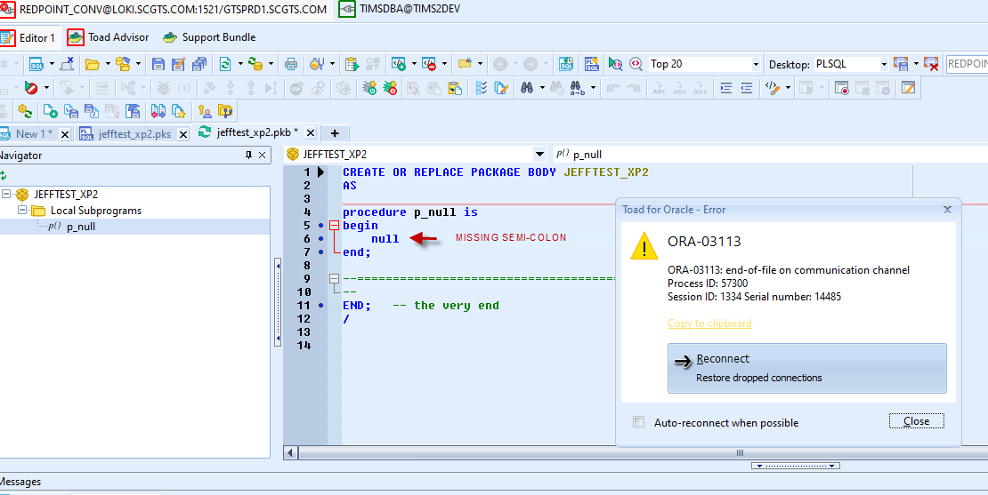Select the jefftest_xp2.pkb tab
Image resolution: width=988 pixels, height=495 pixels.
(x=257, y=132)
